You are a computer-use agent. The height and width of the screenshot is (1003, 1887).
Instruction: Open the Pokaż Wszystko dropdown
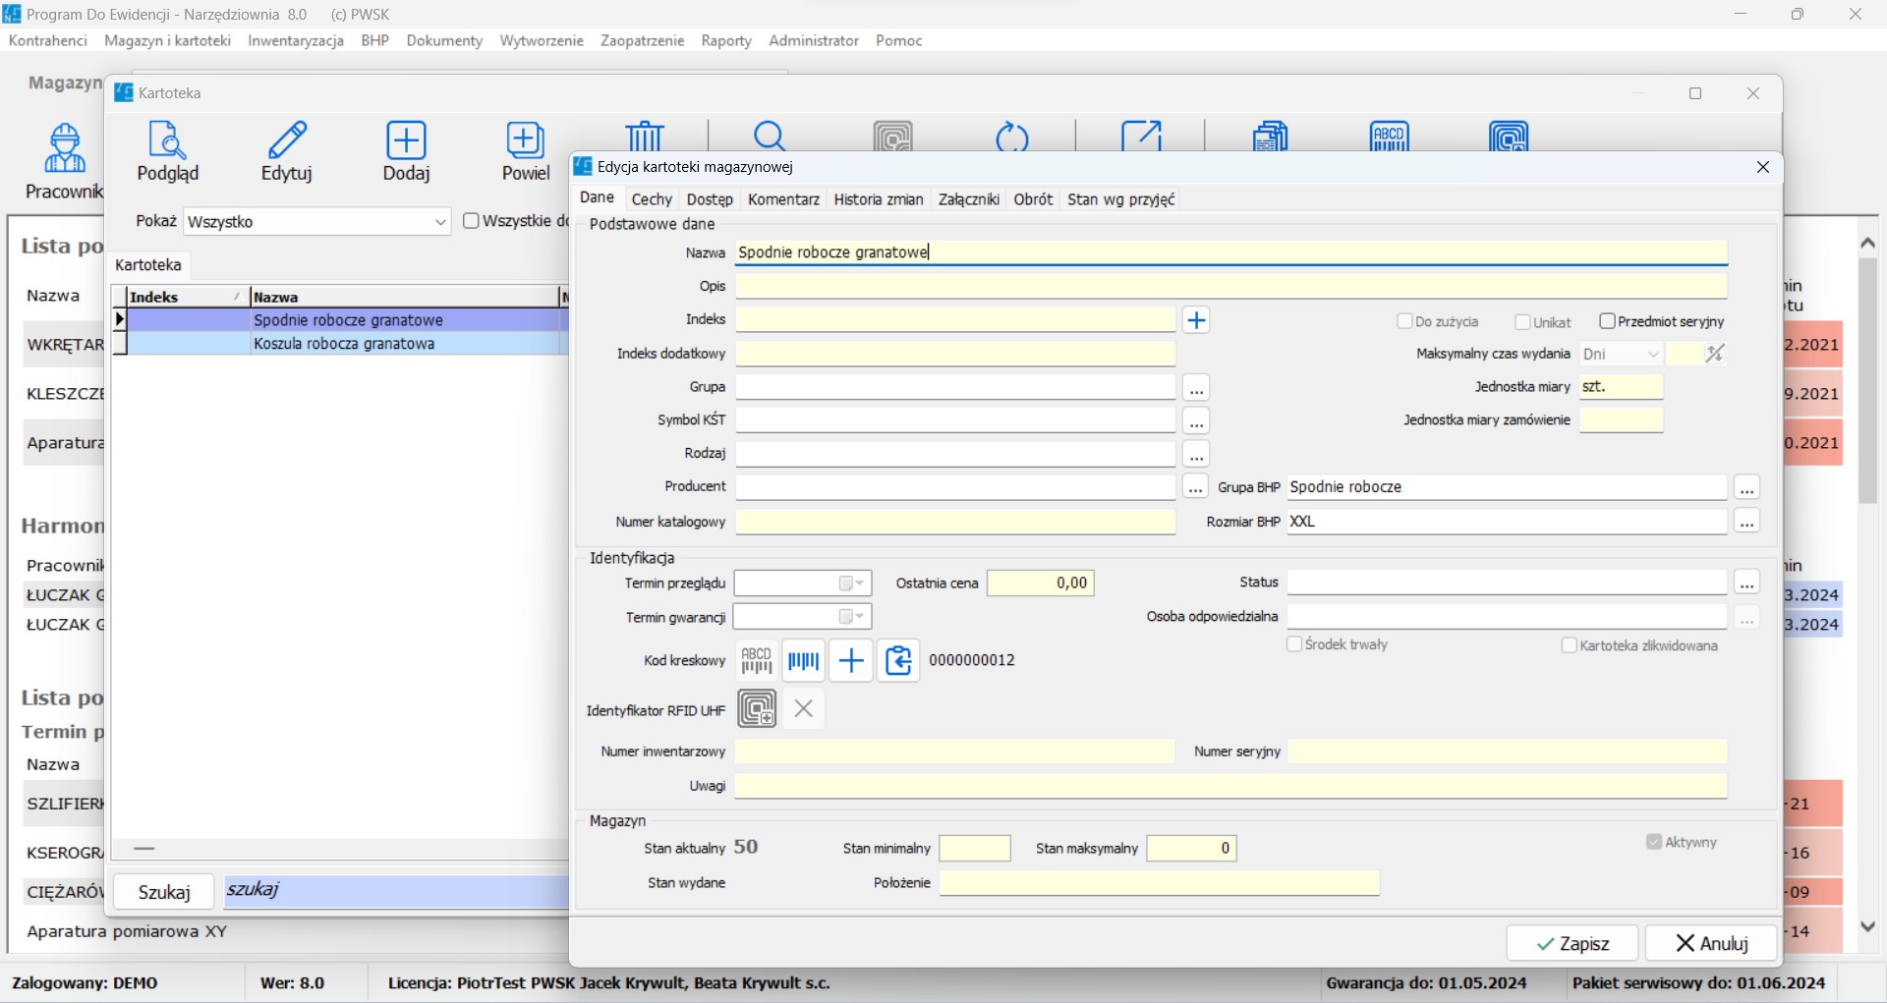point(439,222)
